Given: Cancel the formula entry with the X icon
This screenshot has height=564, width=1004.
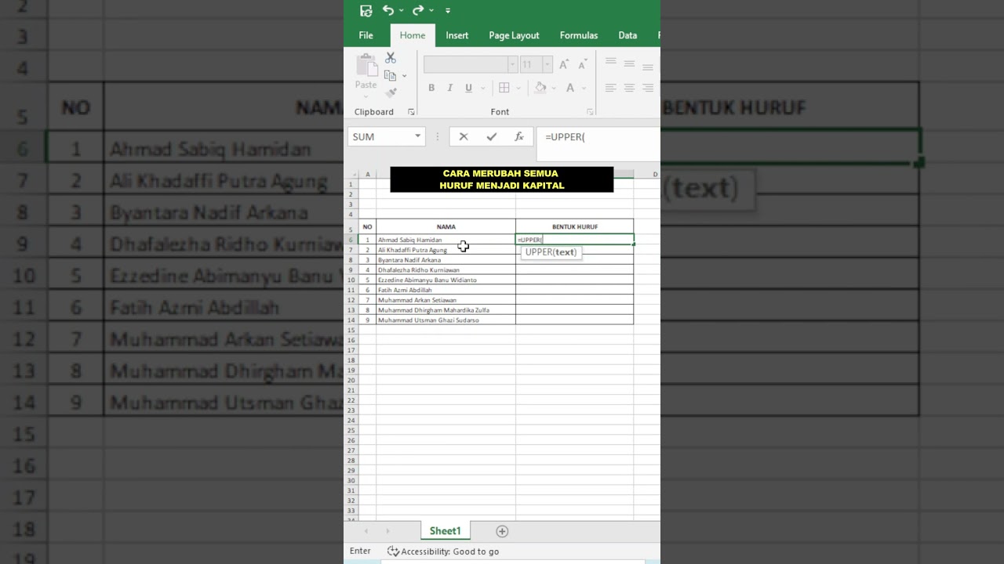Looking at the screenshot, I should point(464,136).
